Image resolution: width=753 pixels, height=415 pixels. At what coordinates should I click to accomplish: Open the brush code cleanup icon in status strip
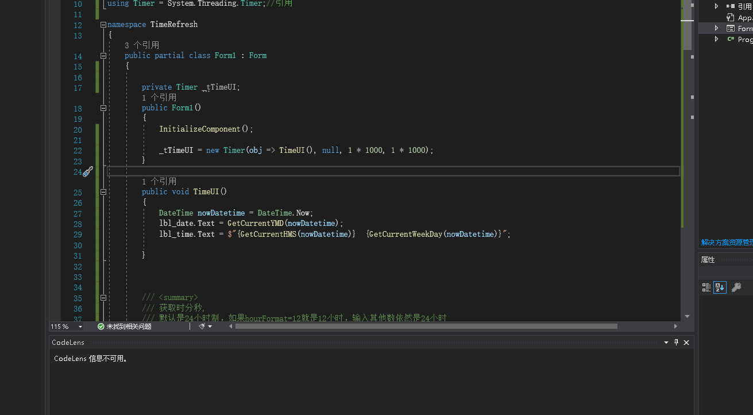[x=202, y=326]
